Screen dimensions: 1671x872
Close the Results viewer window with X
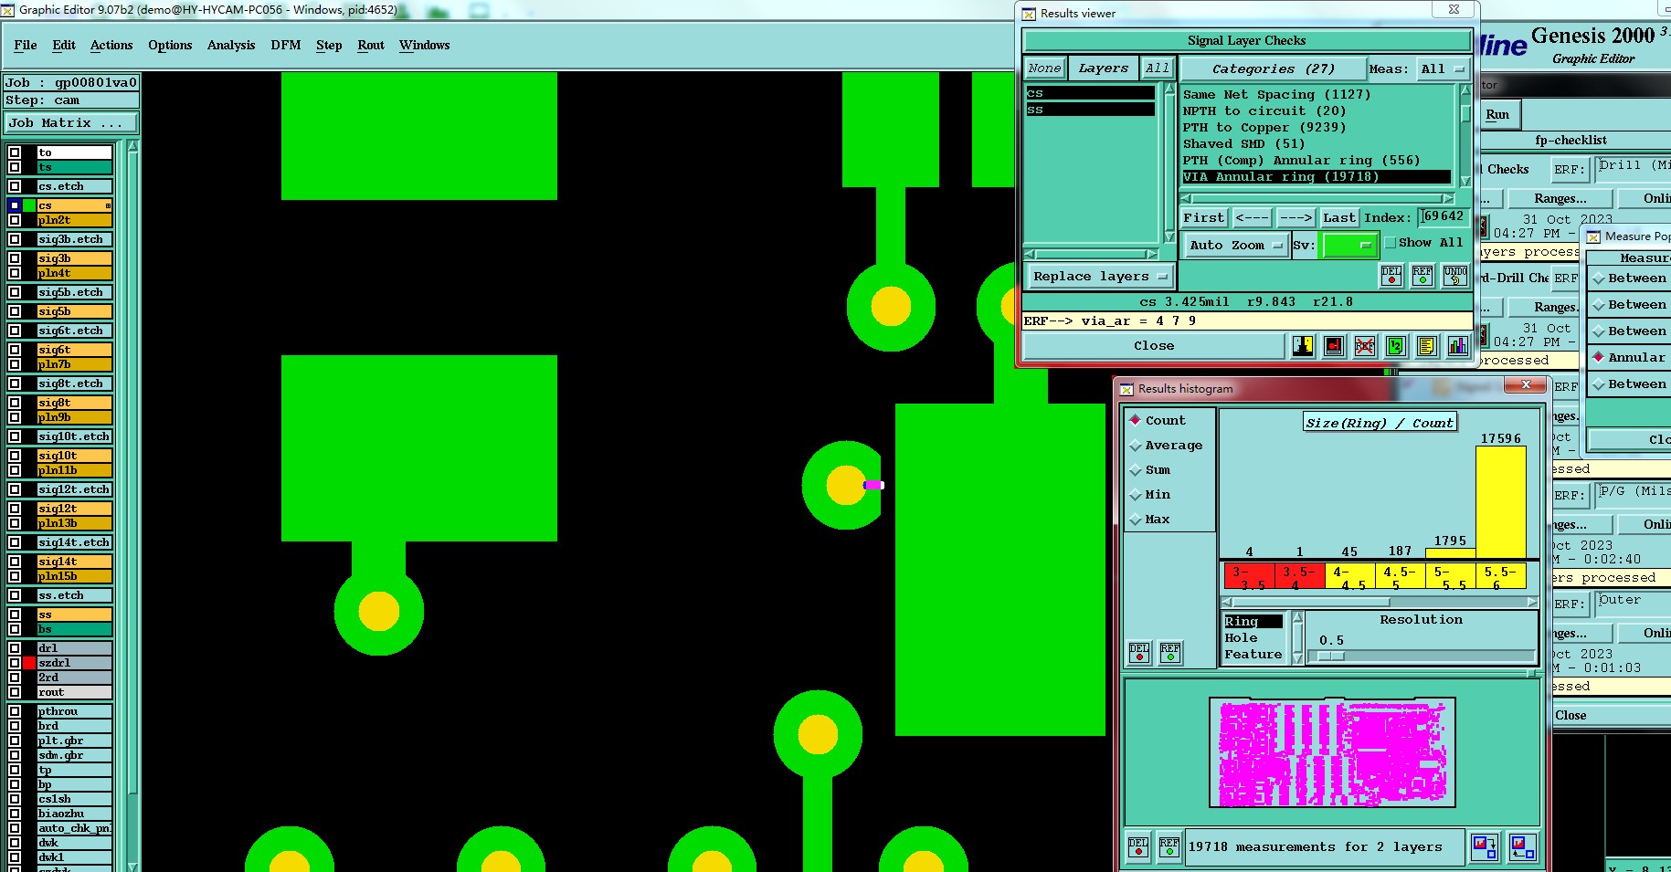point(1454,9)
